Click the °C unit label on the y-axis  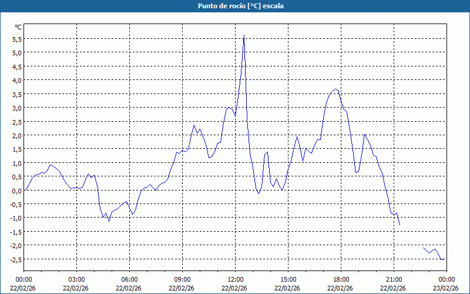point(18,27)
